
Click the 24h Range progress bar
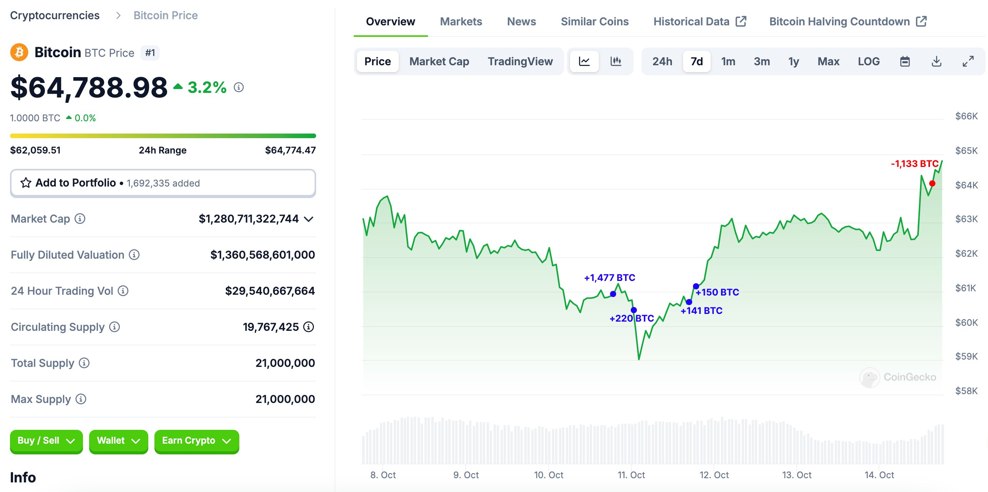[x=163, y=136]
